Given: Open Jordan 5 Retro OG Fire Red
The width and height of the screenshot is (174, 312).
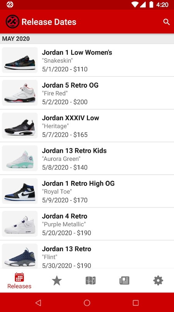Looking at the screenshot, I should point(87,93).
